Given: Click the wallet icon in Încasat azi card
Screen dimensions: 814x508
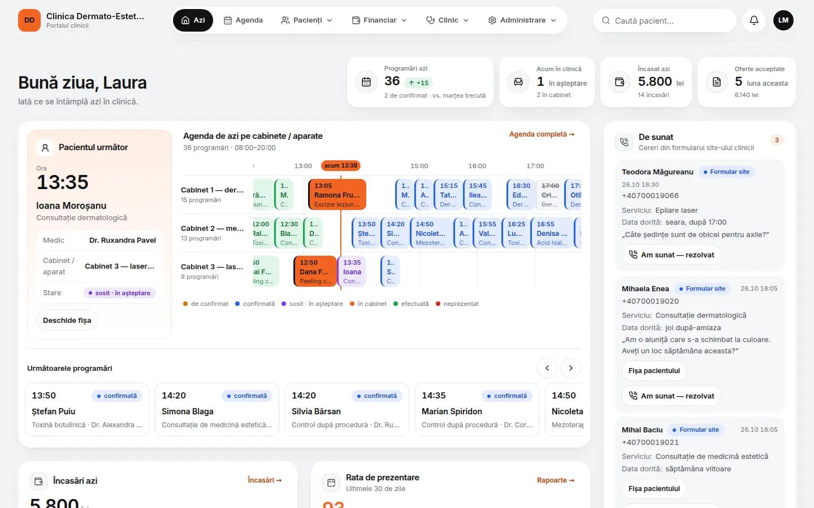Looking at the screenshot, I should click(x=620, y=82).
